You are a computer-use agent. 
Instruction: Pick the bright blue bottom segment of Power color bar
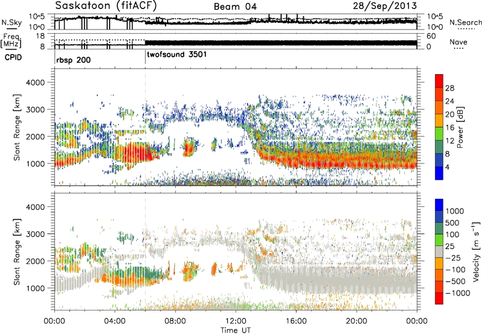coord(439,173)
